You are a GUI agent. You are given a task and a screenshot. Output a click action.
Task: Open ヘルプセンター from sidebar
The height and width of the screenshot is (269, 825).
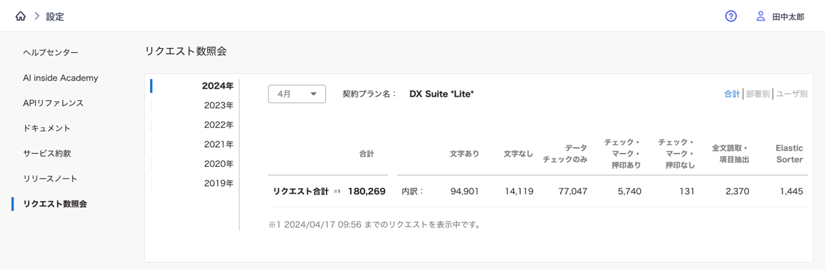point(51,52)
